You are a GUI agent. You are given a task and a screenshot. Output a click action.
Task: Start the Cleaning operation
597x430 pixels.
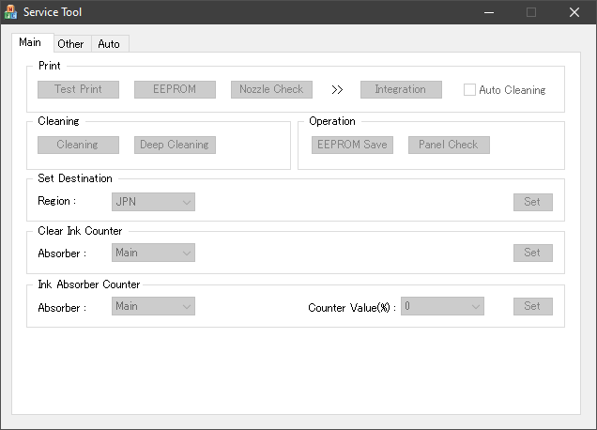point(78,146)
